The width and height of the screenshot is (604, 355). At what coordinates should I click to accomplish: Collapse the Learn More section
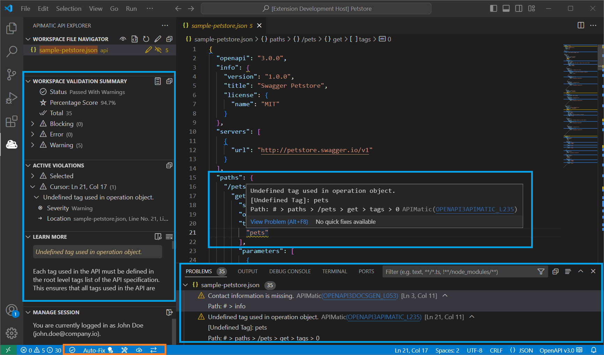coord(28,237)
